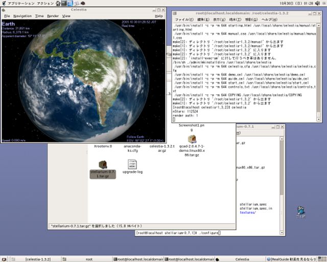Switch to RealGuide browser taskbar button
The image size is (327, 262).
[x=292, y=259]
